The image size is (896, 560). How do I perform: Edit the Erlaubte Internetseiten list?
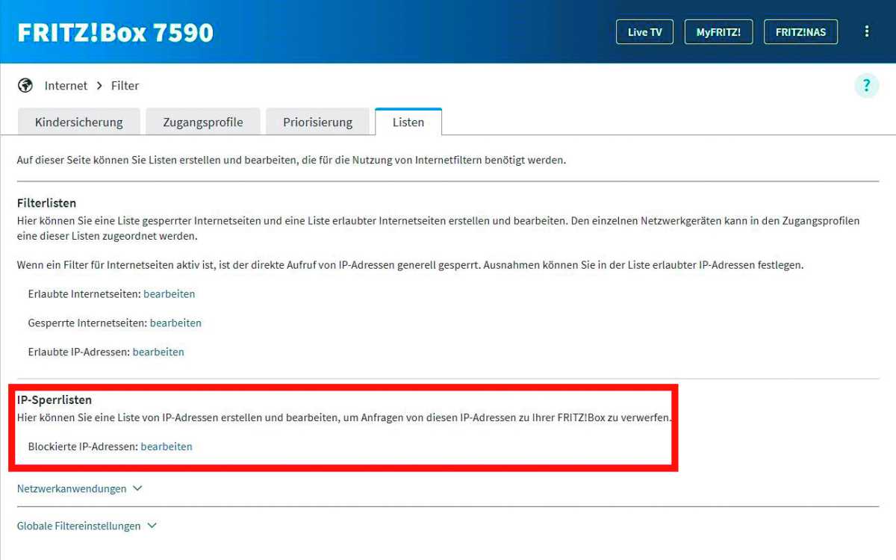[x=169, y=294]
